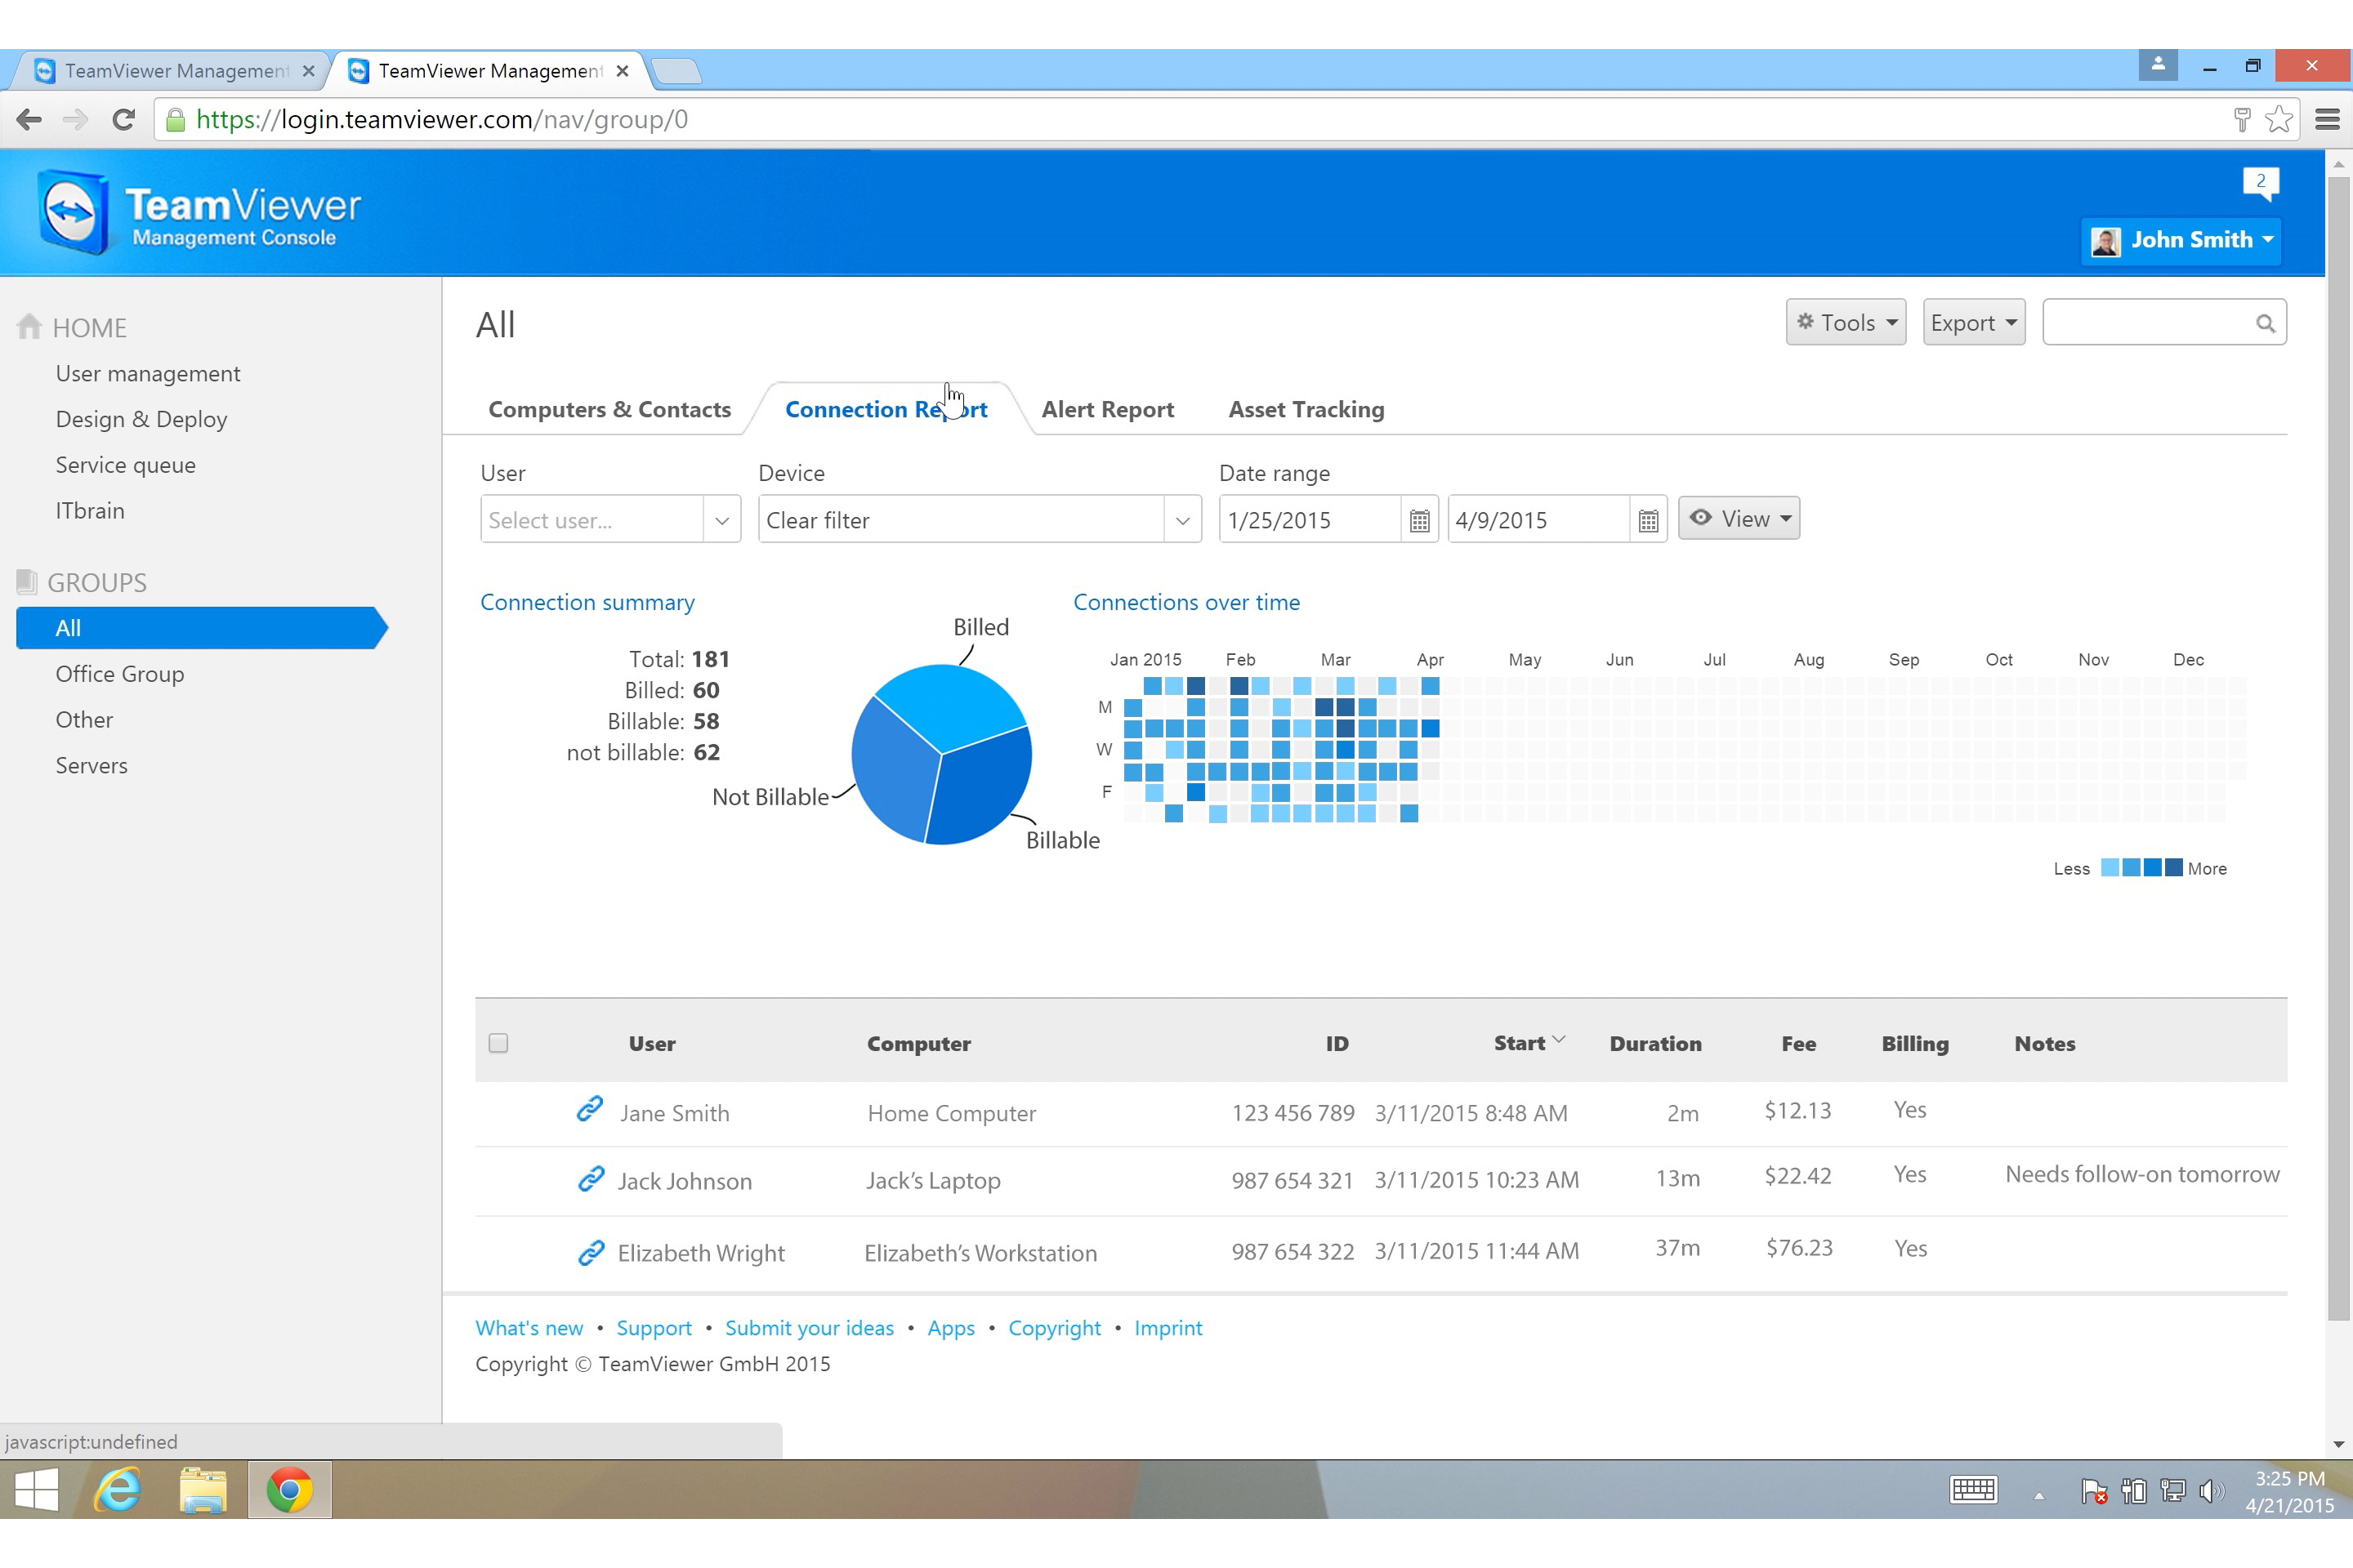
Task: Open the end date calendar picker icon
Action: tap(1648, 521)
